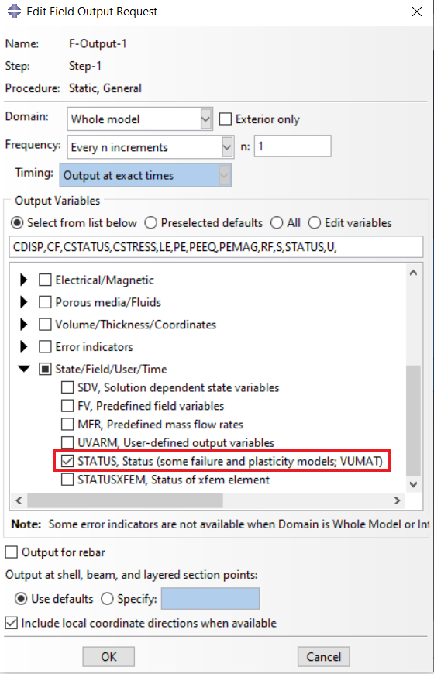Enable the Exterior only checkbox
This screenshot has height=674, width=434.
coord(226,119)
